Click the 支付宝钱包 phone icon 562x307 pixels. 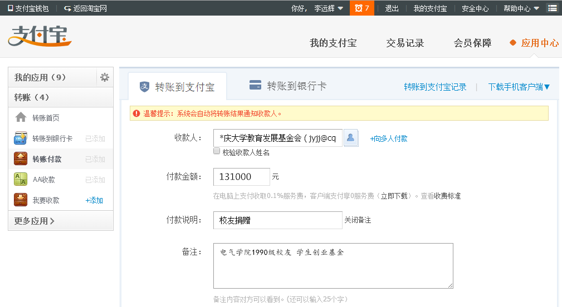pyautogui.click(x=11, y=8)
